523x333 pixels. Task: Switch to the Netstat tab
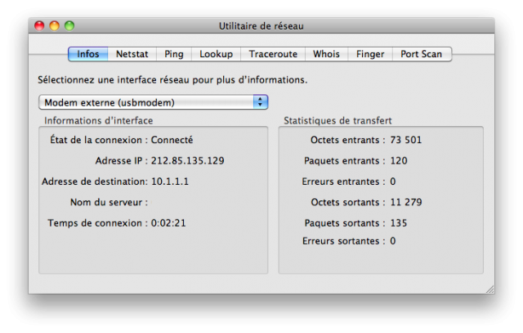(x=132, y=54)
